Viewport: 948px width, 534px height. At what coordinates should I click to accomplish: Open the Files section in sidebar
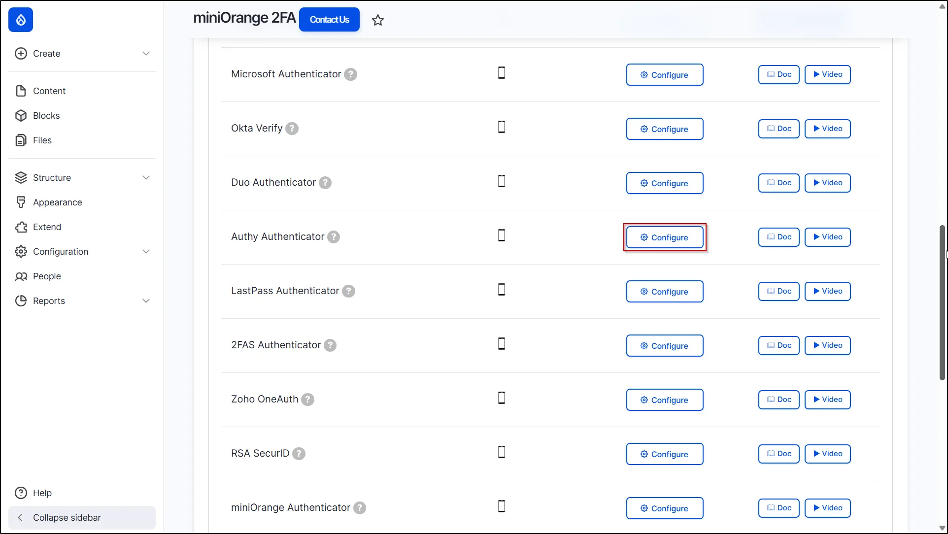point(82,140)
